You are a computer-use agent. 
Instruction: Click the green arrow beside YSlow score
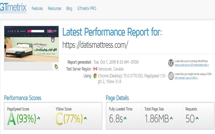click(x=85, y=118)
